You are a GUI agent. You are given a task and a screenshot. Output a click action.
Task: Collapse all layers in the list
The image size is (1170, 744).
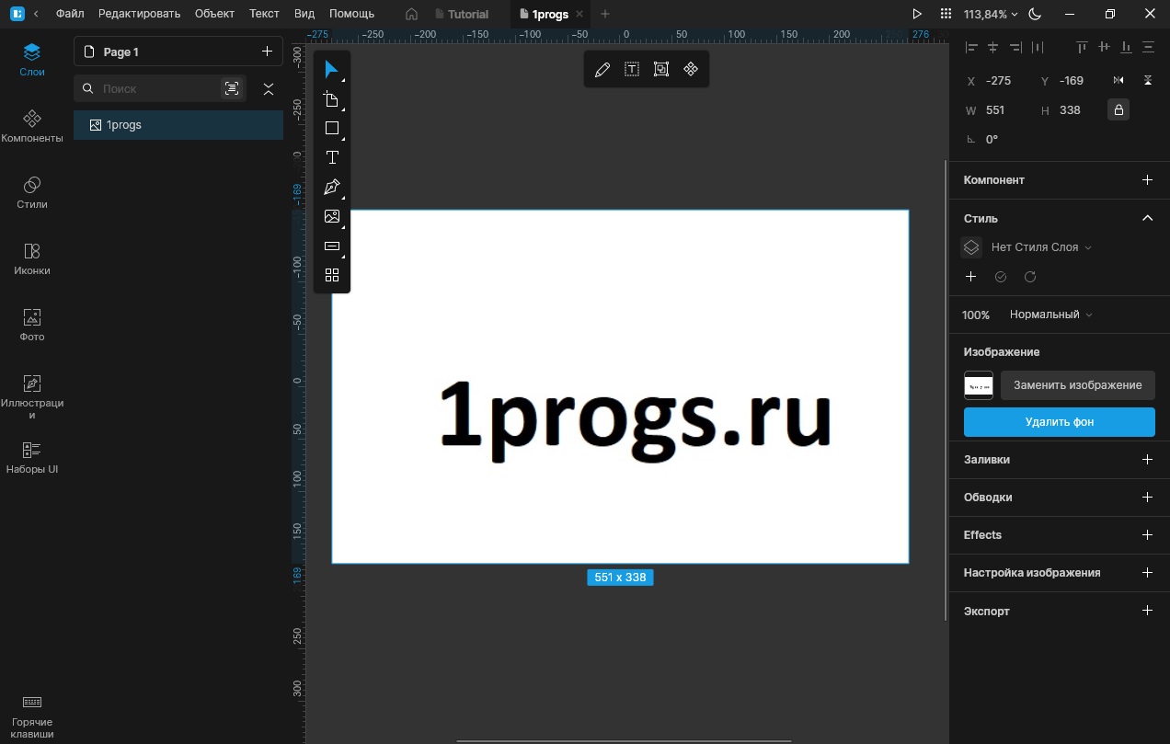coord(269,88)
